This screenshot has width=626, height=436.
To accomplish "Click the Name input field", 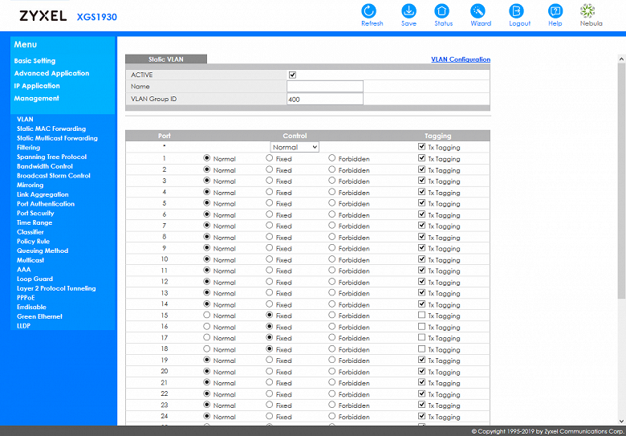I will pos(325,86).
